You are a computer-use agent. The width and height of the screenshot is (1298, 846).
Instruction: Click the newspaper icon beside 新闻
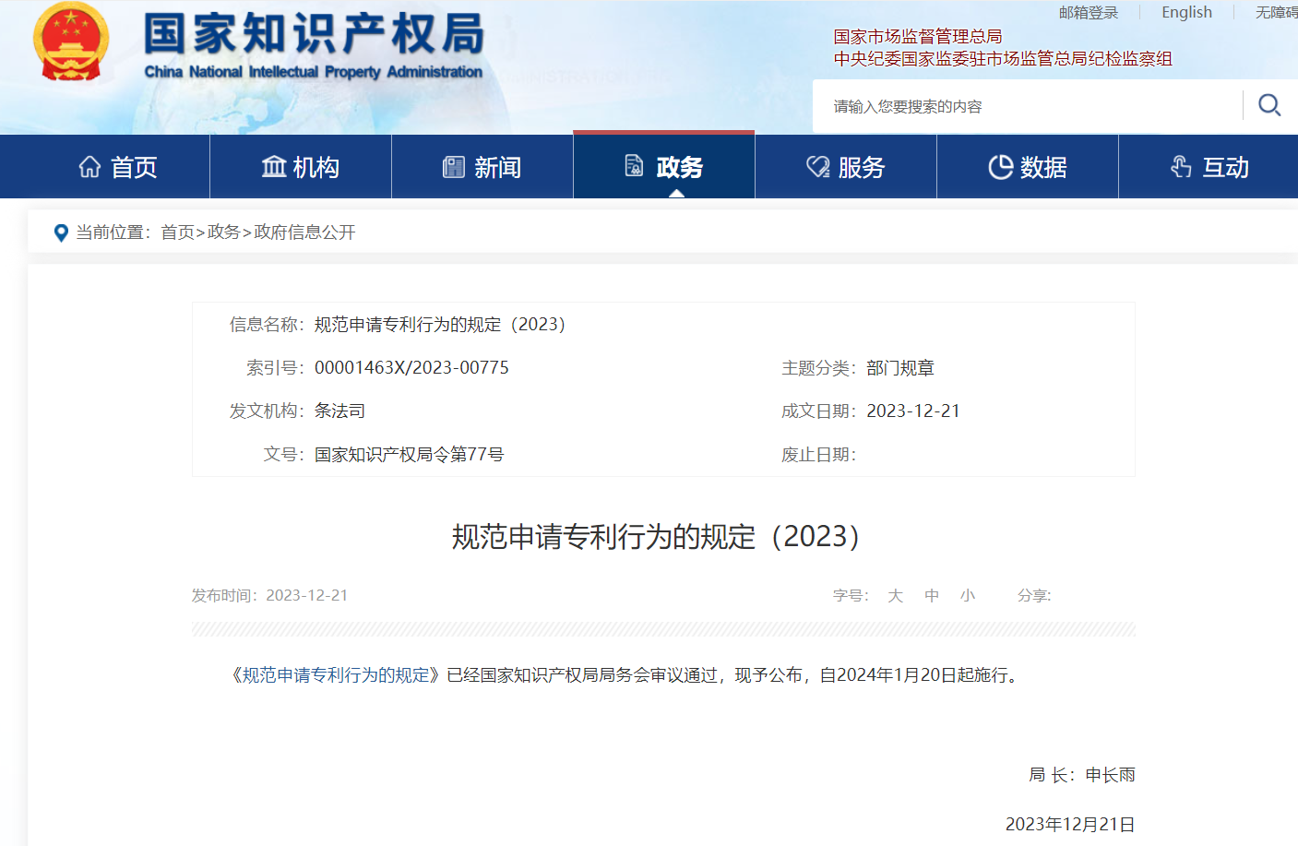454,167
